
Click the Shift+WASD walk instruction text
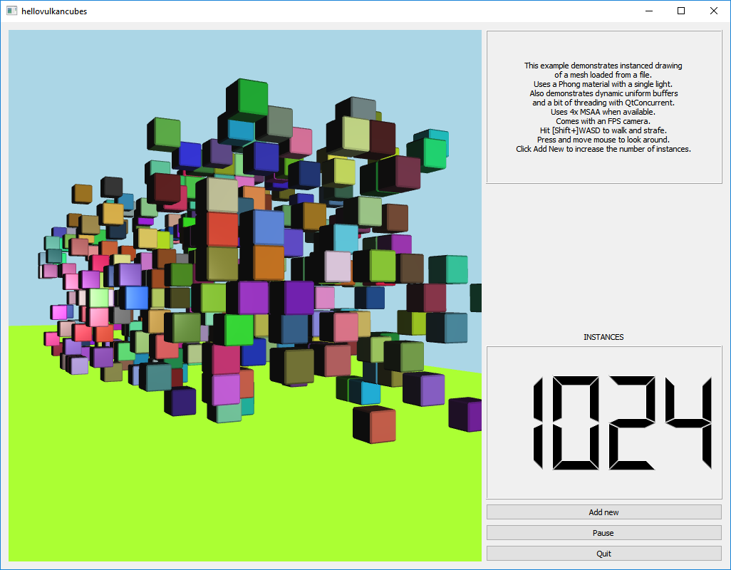(603, 130)
